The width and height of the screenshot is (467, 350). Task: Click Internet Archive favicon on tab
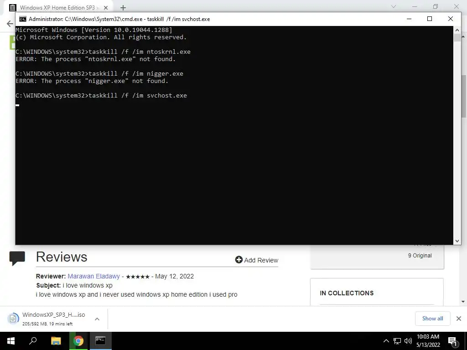pyautogui.click(x=12, y=8)
